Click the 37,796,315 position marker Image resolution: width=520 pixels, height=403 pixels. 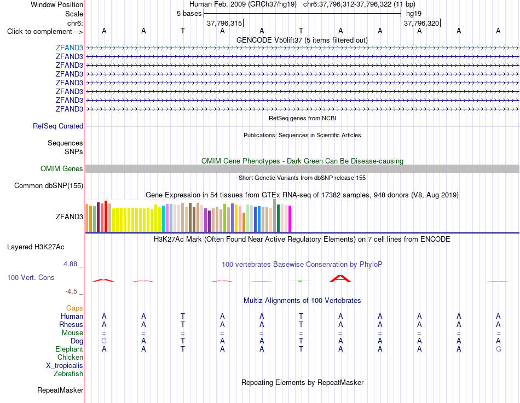224,23
